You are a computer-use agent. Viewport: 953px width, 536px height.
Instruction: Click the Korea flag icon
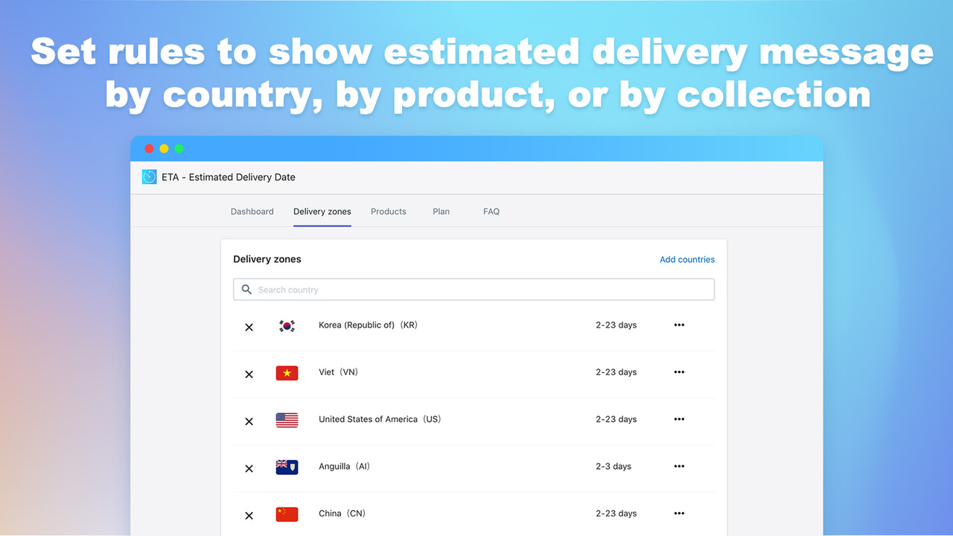point(287,325)
